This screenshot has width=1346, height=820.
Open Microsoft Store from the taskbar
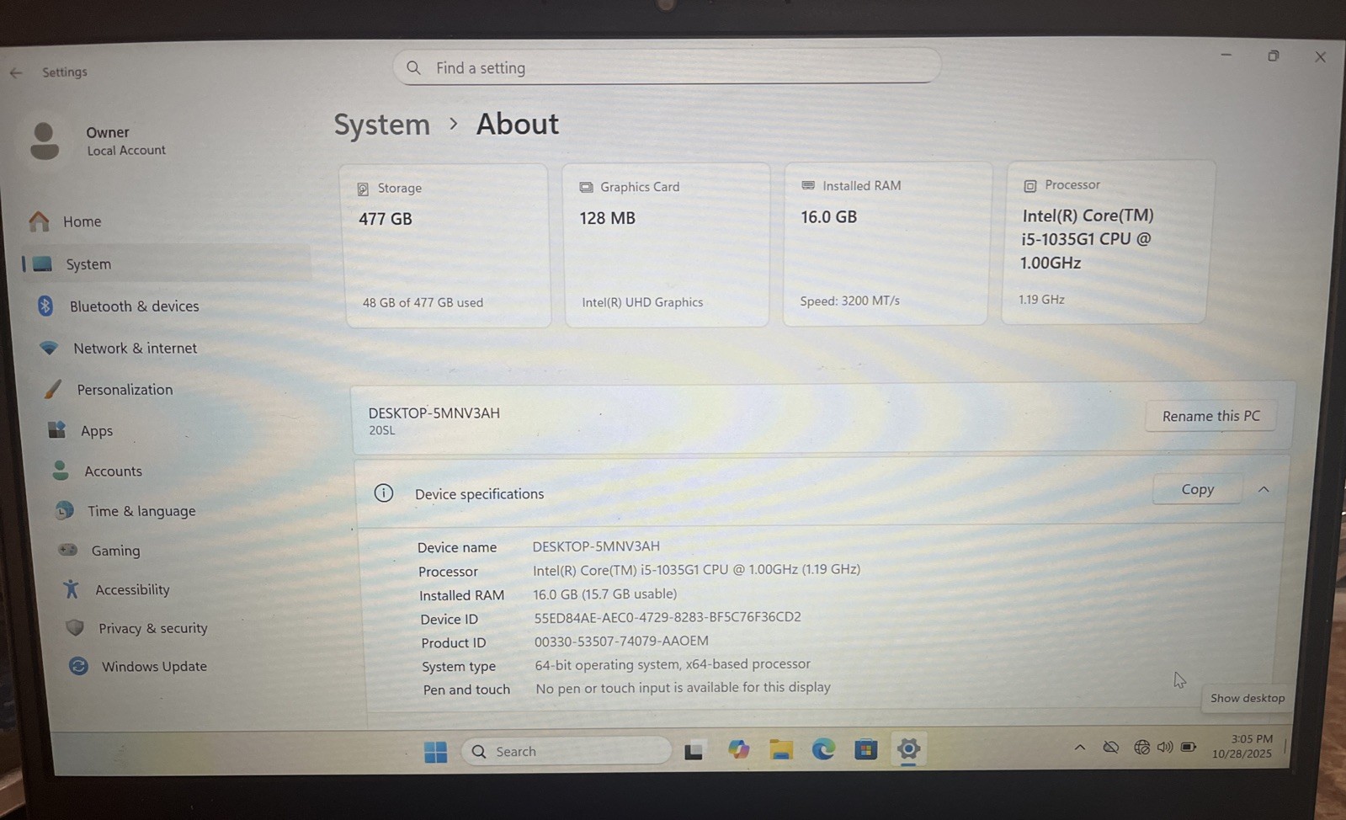click(x=865, y=748)
